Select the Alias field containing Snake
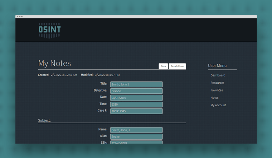272x158 pixels. 136,137
